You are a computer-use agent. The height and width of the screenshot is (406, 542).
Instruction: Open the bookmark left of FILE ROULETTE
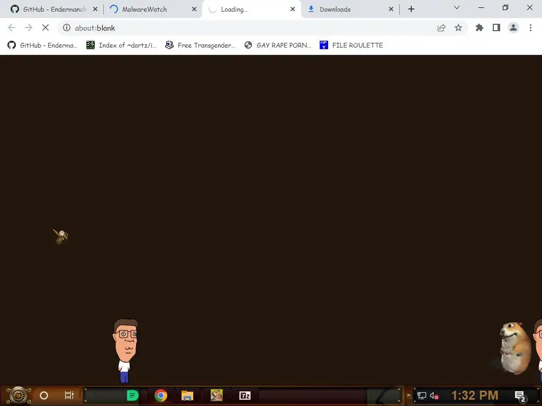click(277, 45)
